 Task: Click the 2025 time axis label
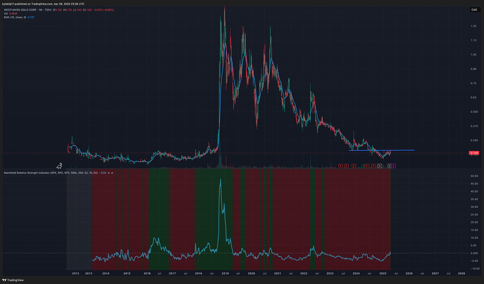coord(383,273)
